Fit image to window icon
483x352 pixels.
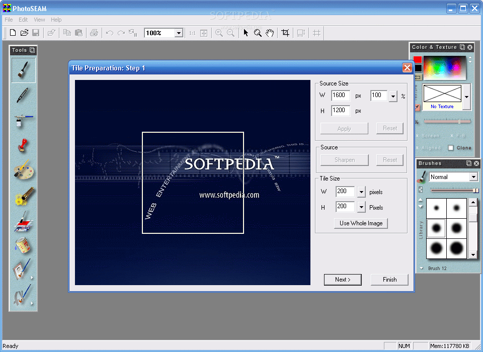[204, 33]
